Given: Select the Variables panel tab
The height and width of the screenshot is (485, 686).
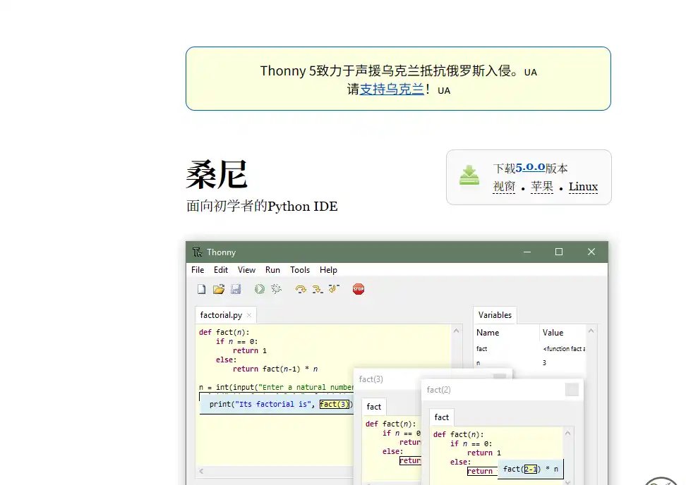Looking at the screenshot, I should click(x=495, y=315).
